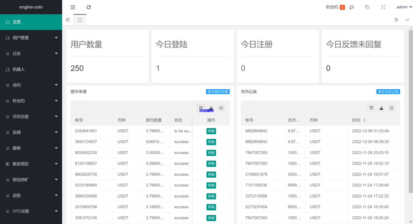This screenshot has height=224, width=413.
Task: Go to 主页 in the sidebar
Action: (x=31, y=22)
